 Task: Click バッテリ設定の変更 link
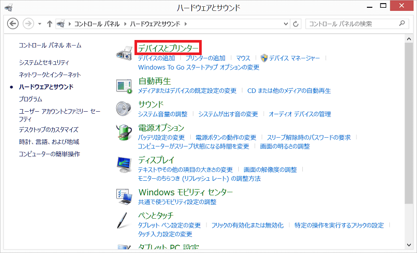161,138
